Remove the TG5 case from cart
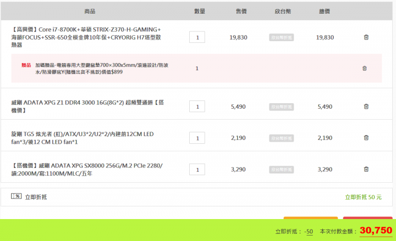This screenshot has height=241, width=396. 366,138
